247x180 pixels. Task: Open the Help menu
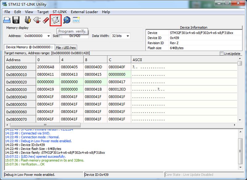(x=106, y=12)
